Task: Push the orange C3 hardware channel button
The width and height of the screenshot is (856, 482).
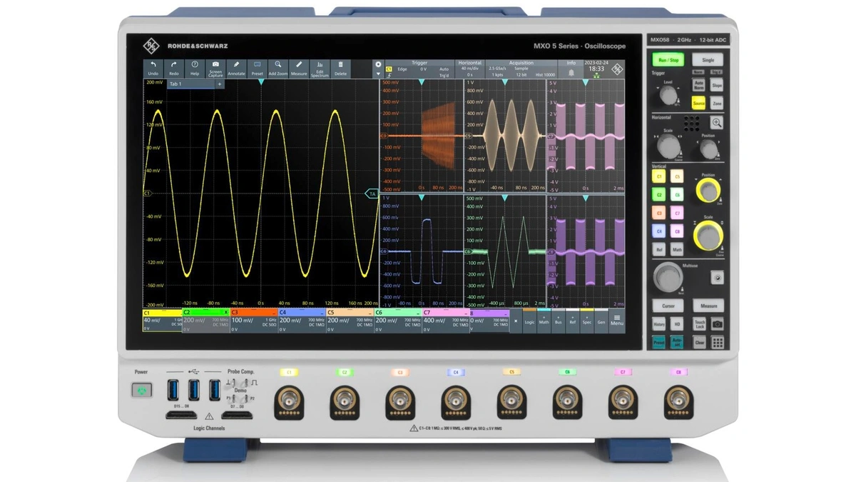Action: coord(659,213)
